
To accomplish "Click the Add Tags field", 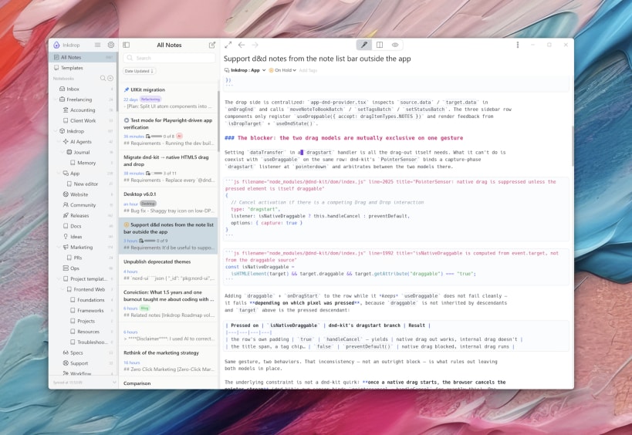I will pos(308,70).
